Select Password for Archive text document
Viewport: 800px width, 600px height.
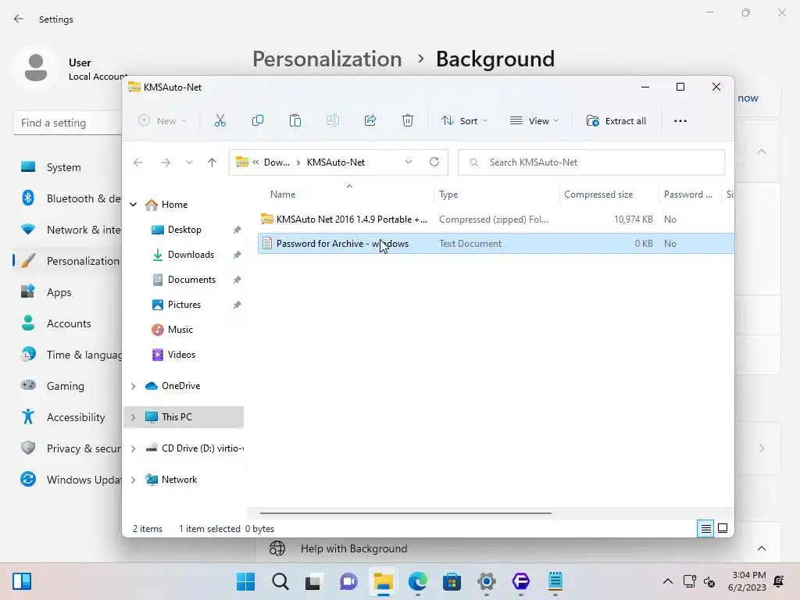pos(495,244)
